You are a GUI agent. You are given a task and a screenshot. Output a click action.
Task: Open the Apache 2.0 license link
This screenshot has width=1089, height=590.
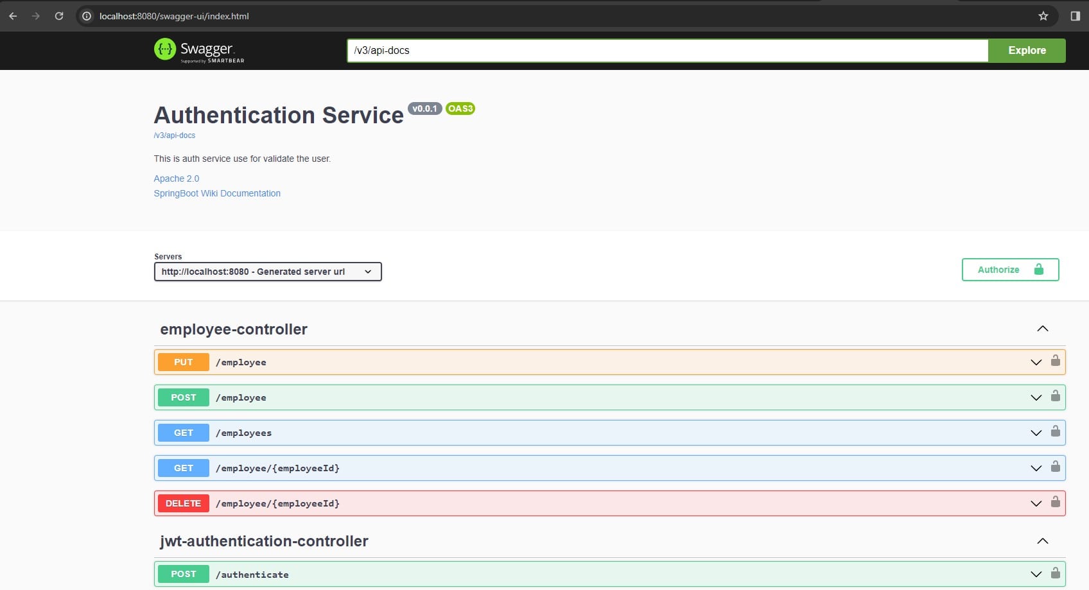point(177,178)
